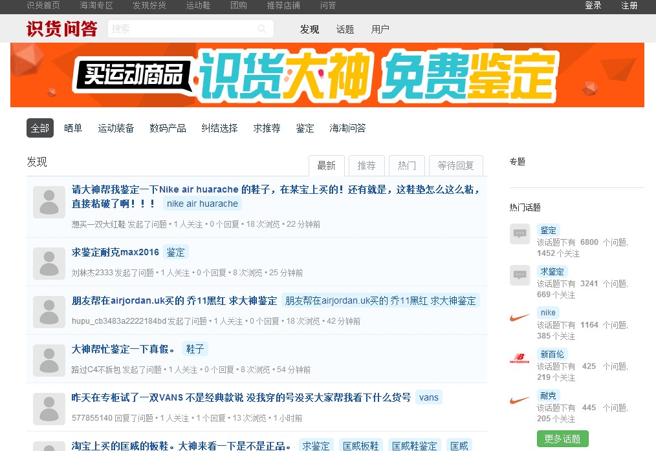Open the VANS 专柜 question title
Image resolution: width=656 pixels, height=451 pixels.
pyautogui.click(x=241, y=397)
